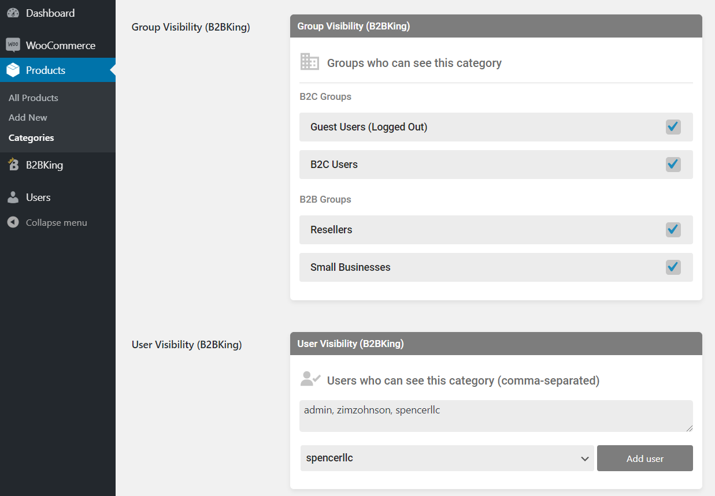Click the user-check icon beside Users heading
Viewport: 715px width, 496px height.
(310, 379)
